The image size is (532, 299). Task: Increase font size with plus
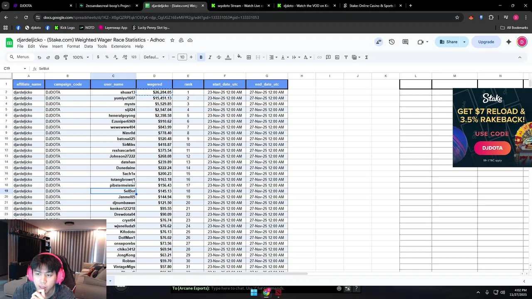(x=191, y=57)
